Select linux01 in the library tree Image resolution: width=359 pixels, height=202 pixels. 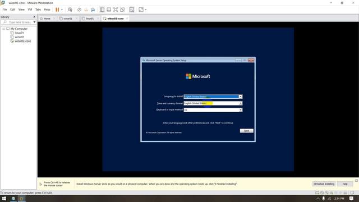point(19,33)
